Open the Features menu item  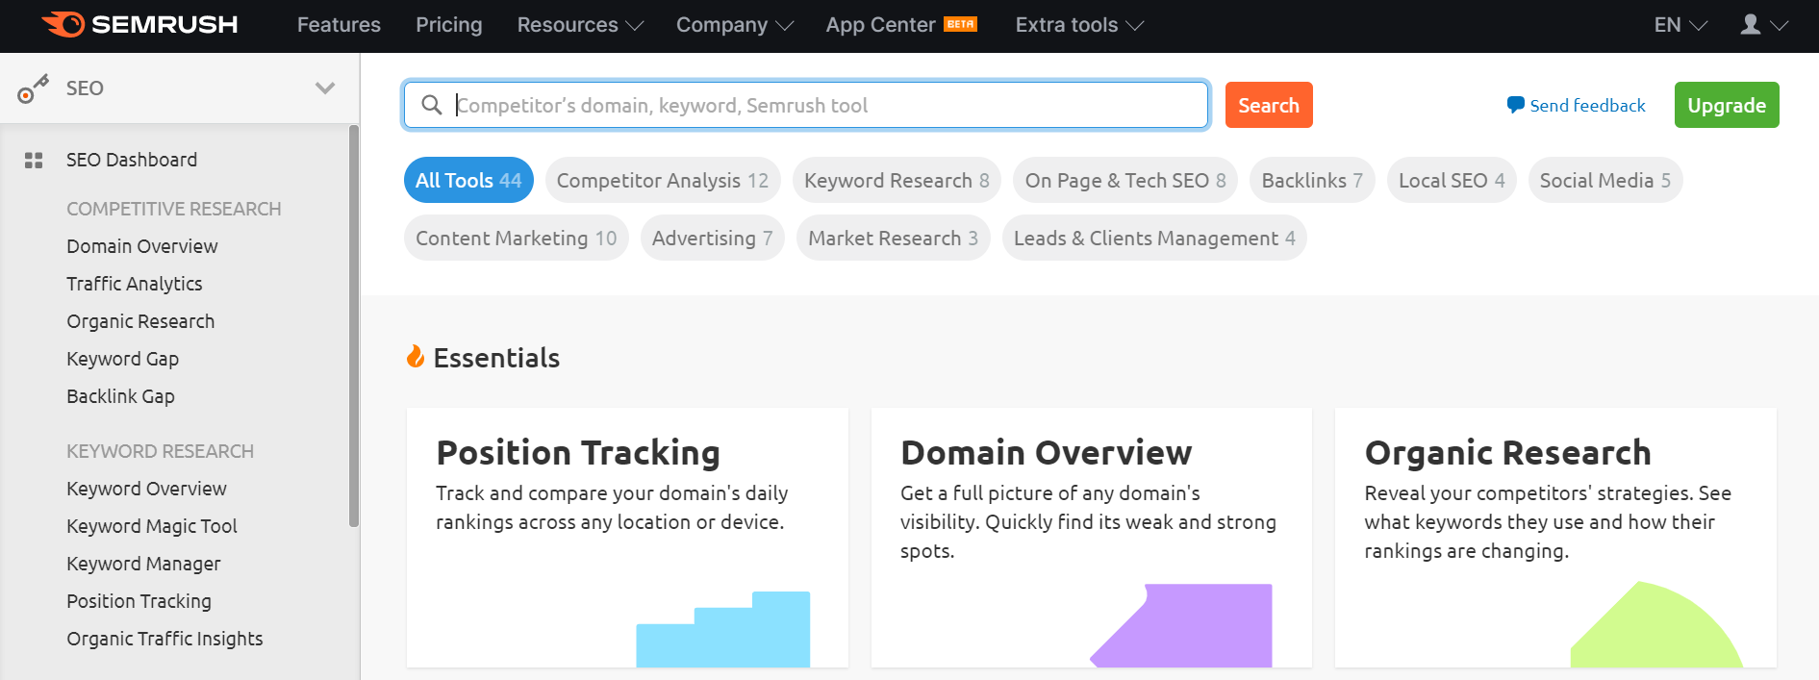(x=339, y=25)
